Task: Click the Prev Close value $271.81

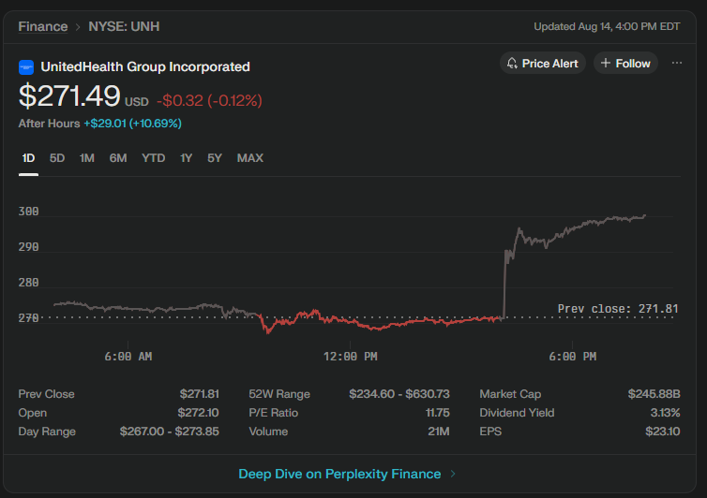Action: [x=200, y=394]
